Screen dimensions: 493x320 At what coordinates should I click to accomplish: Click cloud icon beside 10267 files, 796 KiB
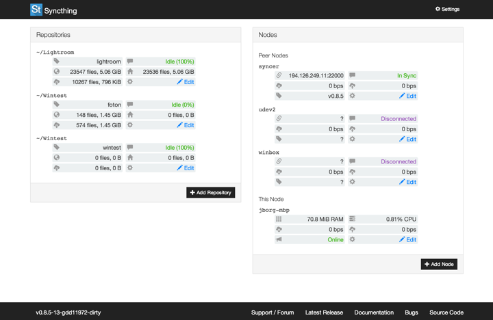tap(57, 82)
